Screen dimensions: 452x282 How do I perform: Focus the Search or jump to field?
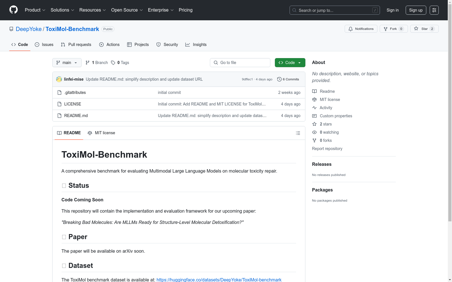[334, 10]
